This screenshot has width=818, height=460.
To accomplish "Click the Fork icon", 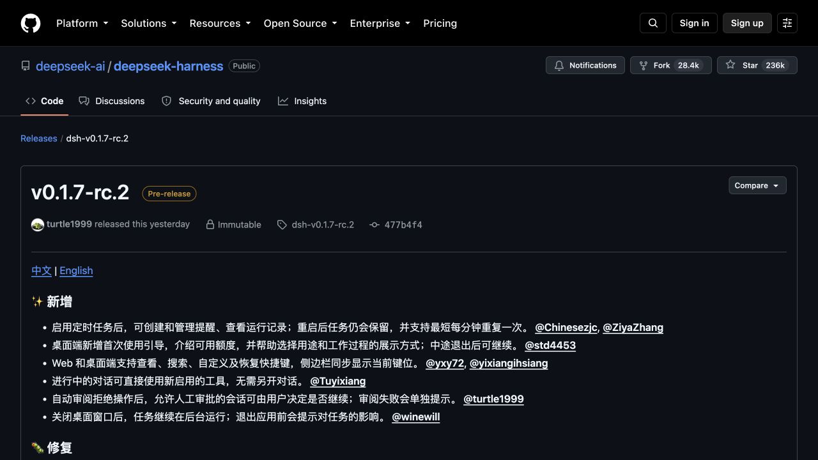I will point(644,65).
